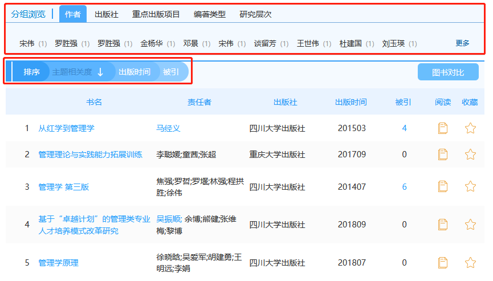Open book title 管理学原理
Viewport: 493px width, 281px height.
coord(59,263)
